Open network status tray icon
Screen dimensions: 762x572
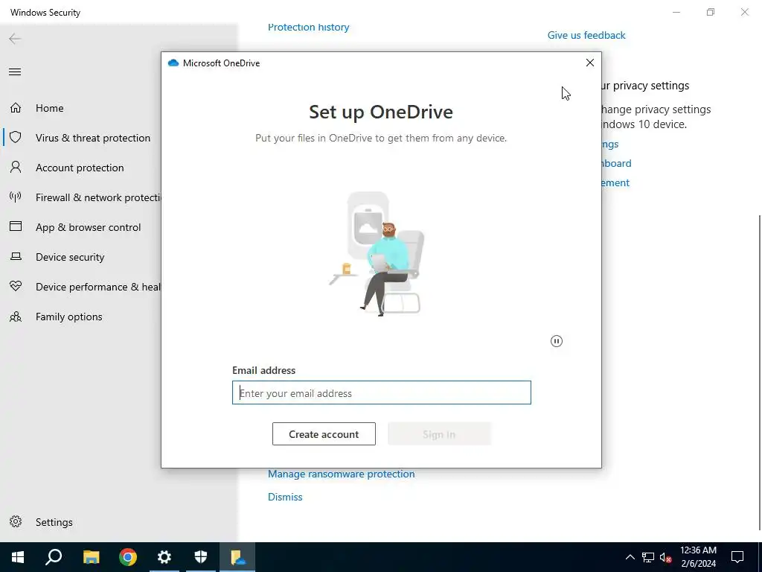pos(648,557)
